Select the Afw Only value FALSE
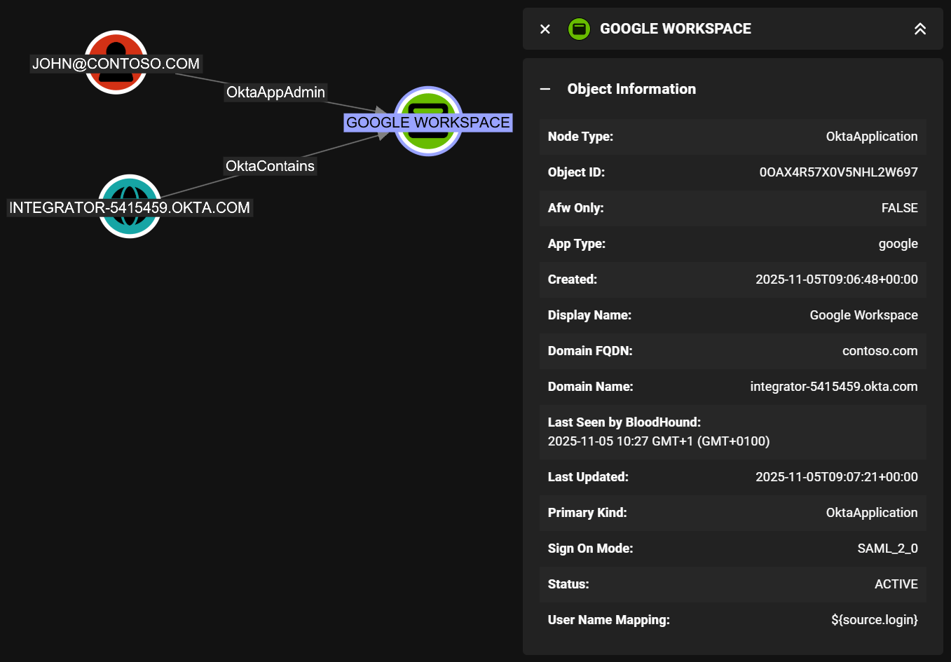The image size is (951, 662). (899, 208)
